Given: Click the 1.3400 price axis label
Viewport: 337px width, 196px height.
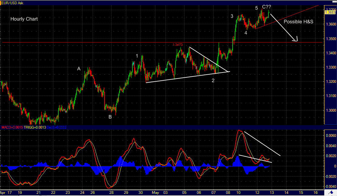Looking at the screenshot, I should pyautogui.click(x=331, y=53).
